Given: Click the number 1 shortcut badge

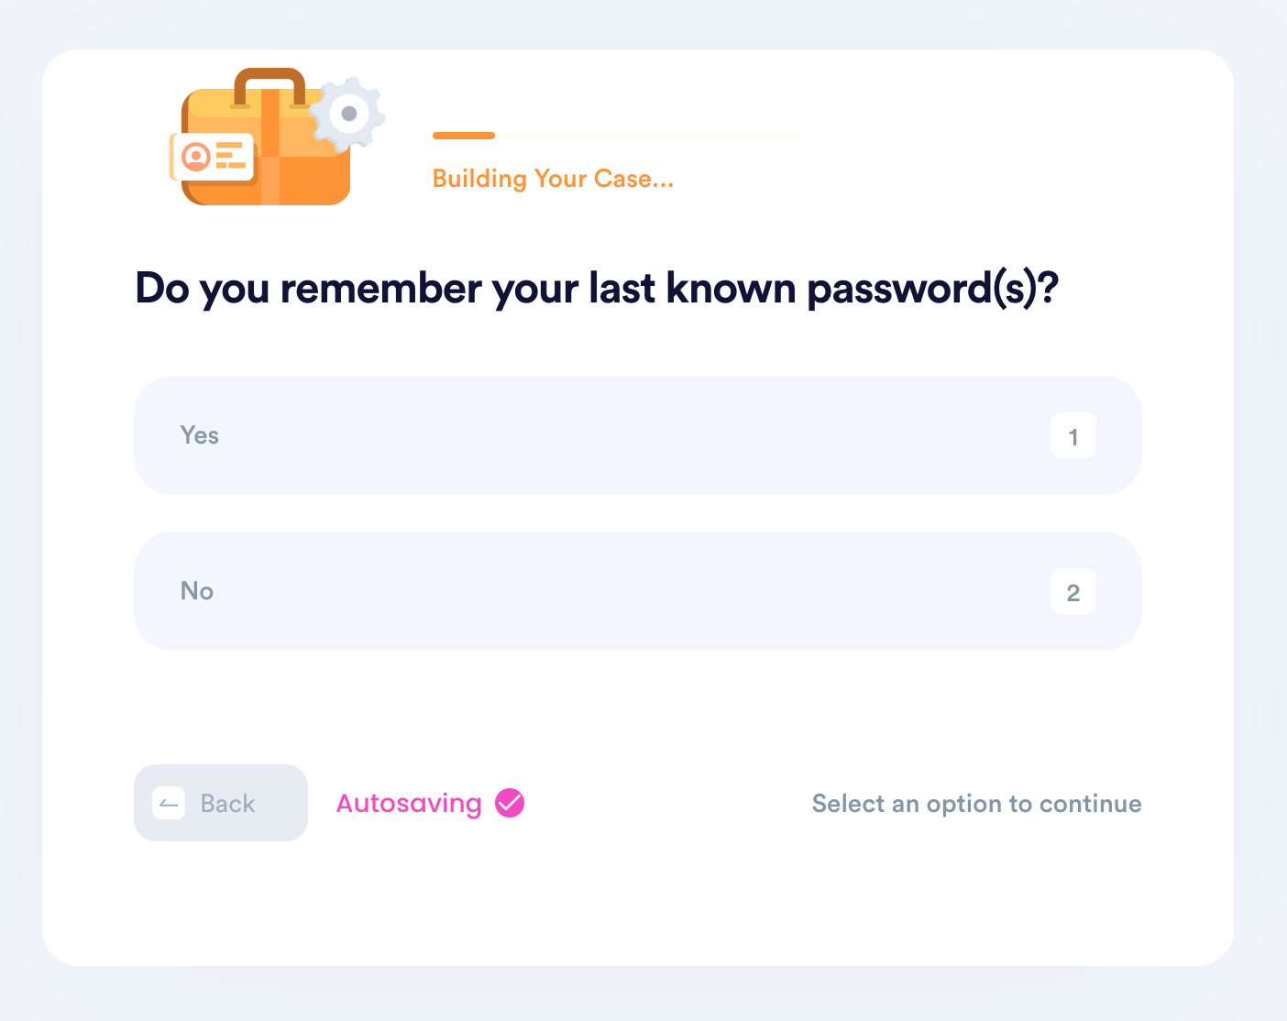Looking at the screenshot, I should 1073,436.
